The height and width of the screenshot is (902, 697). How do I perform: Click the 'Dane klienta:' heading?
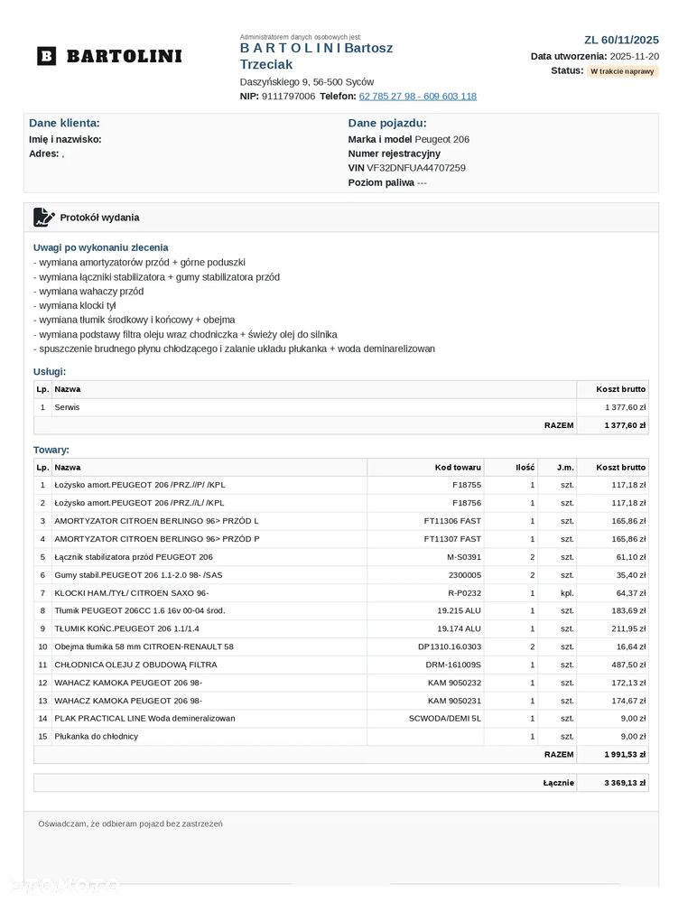tap(64, 123)
